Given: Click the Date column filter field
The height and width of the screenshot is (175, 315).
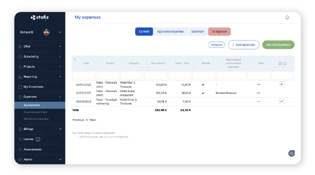Looking at the screenshot, I should point(83,75).
